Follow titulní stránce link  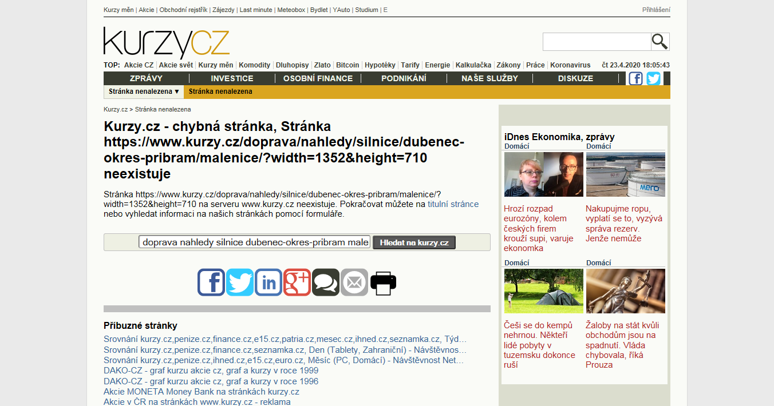coord(453,204)
